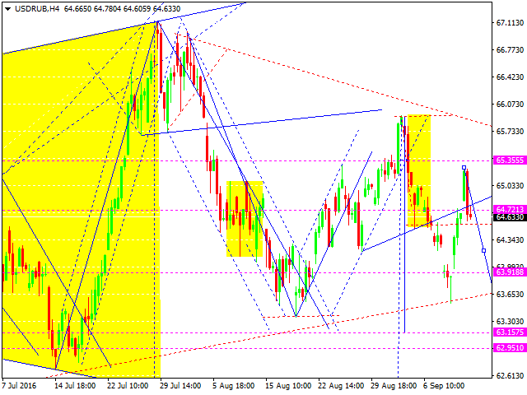
Task: Select the upper anchor point of the forecast trendline
Action: (x=464, y=168)
